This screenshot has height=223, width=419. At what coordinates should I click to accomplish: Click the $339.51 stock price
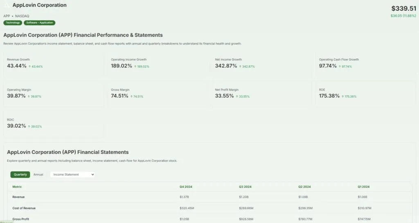click(403, 8)
